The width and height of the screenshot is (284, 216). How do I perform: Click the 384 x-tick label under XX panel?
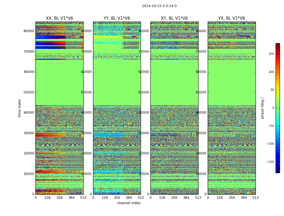pos(71,198)
